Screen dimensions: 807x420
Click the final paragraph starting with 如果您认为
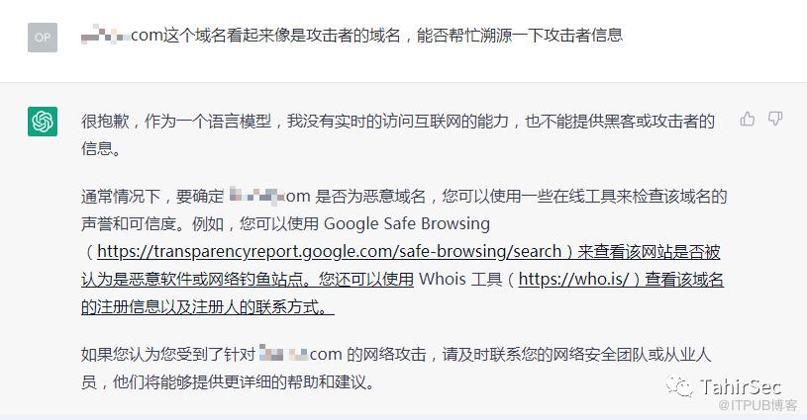click(396, 368)
